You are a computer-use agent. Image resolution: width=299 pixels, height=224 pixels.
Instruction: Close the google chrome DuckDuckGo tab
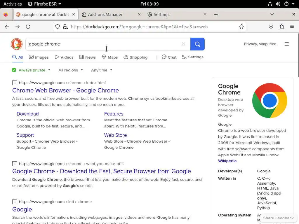(x=74, y=14)
